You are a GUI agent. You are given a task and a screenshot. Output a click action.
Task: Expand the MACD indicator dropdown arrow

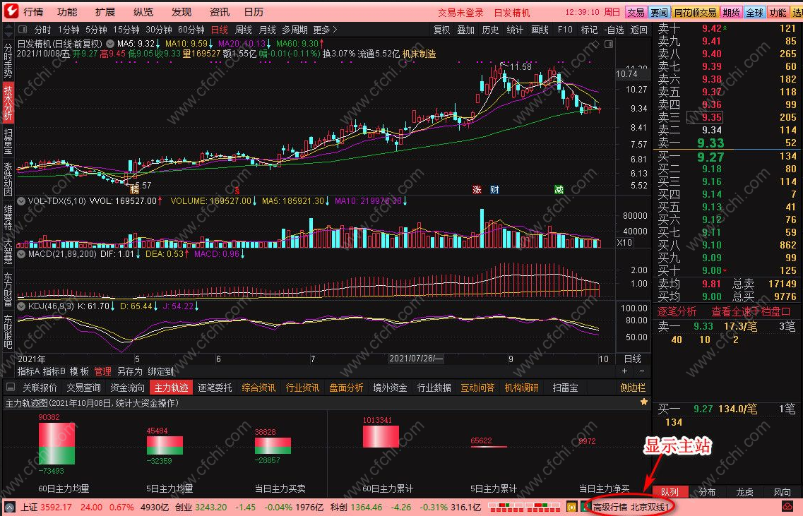tap(21, 253)
